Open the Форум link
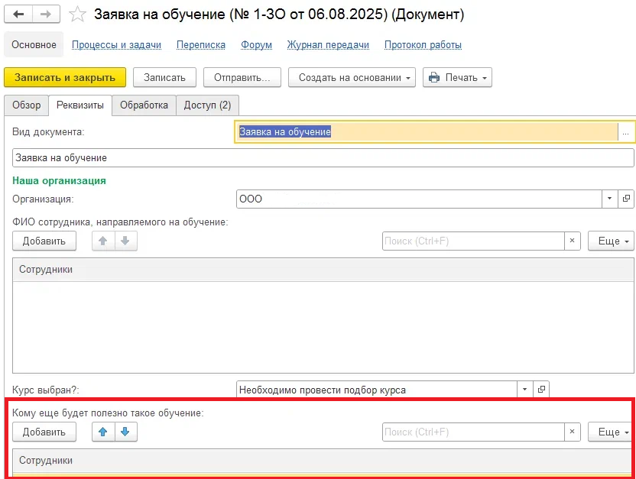 click(x=256, y=44)
